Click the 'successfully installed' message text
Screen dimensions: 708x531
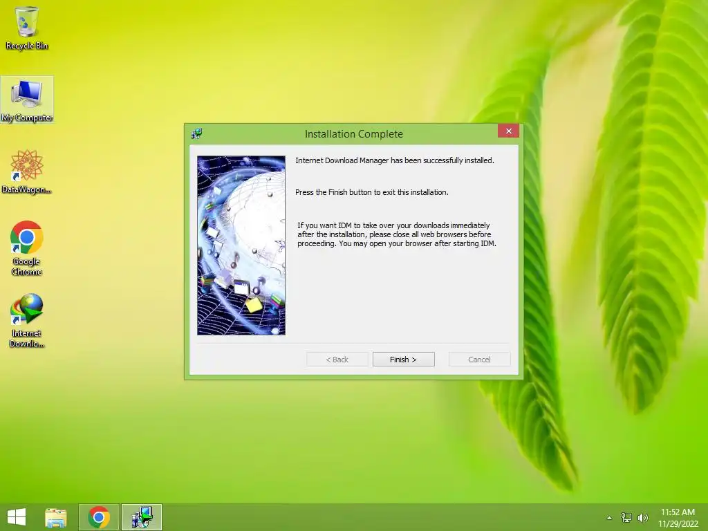click(x=395, y=160)
